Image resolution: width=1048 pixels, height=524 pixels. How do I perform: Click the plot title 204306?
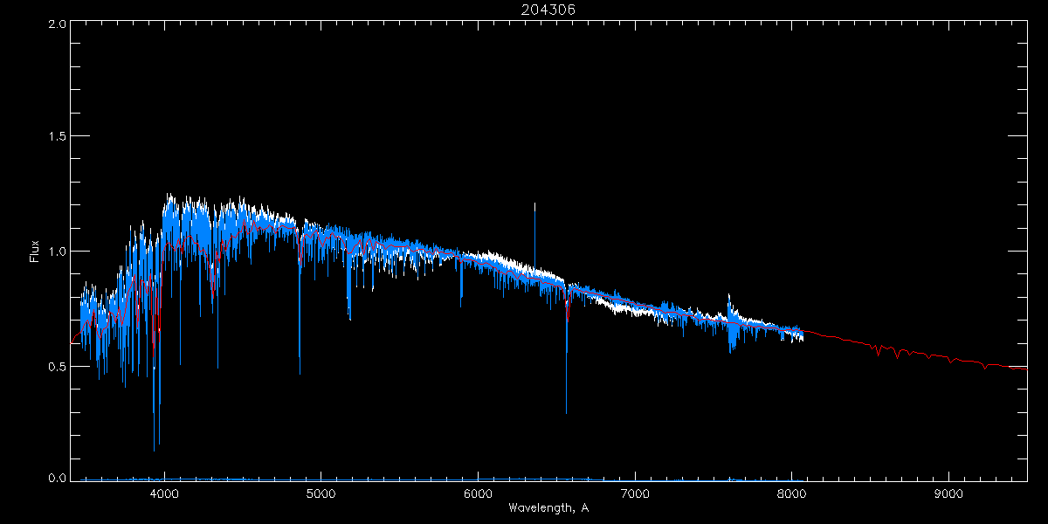(x=548, y=10)
